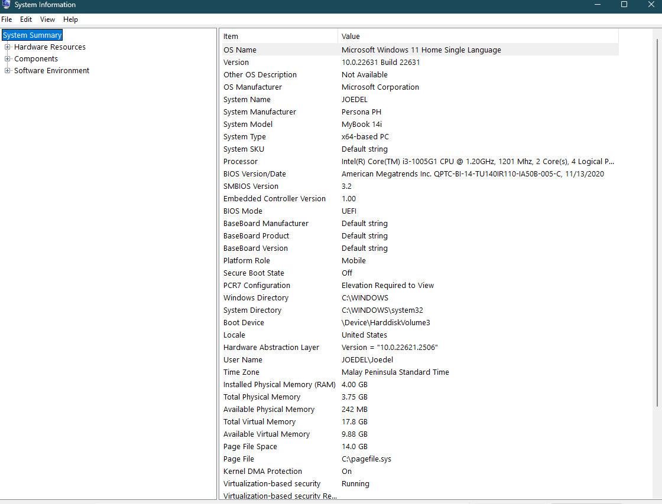Select the BaseBoard Manufacturer row
662x504 pixels.
[420, 223]
